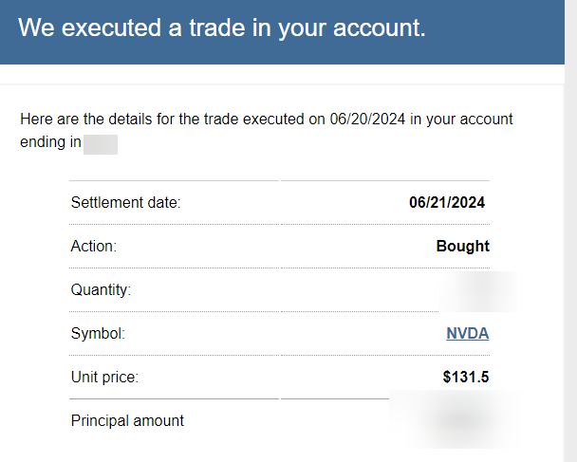Click the redacted account number box
Screen dimensions: 577x462
pyautogui.click(x=101, y=144)
